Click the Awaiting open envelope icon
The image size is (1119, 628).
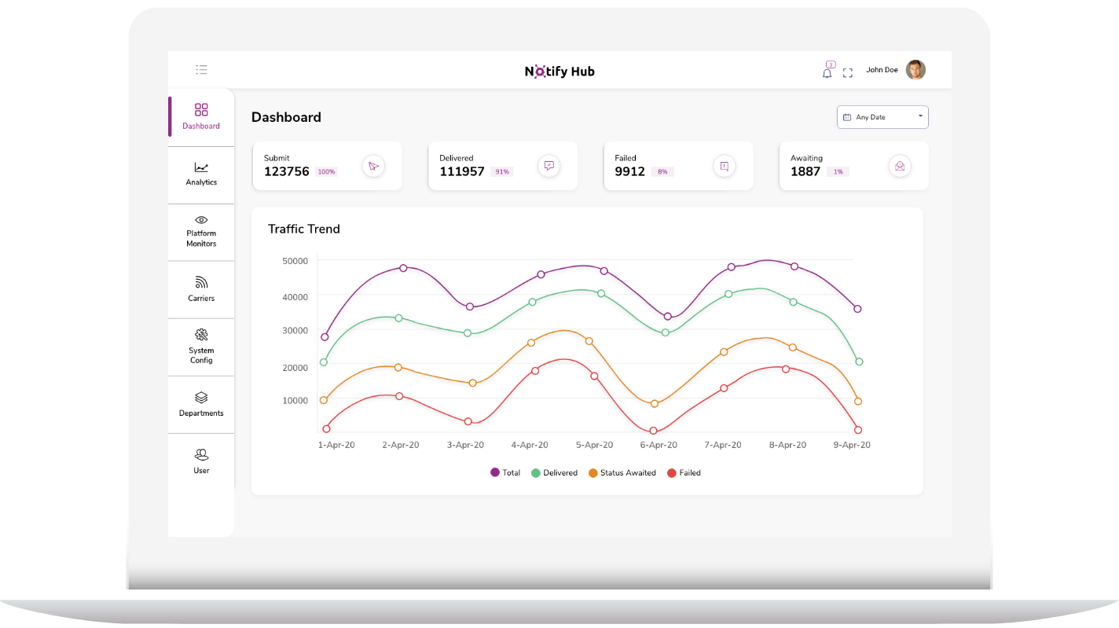click(900, 166)
